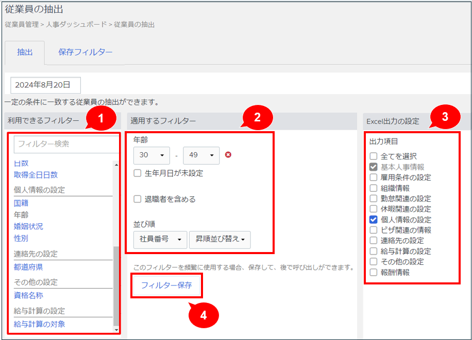Viewport: 472px width, 340px height.
Task: Click the 従業員管理 breadcrumb
Action: tap(22, 24)
